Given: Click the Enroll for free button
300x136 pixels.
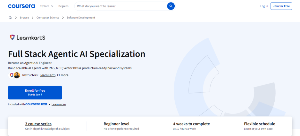Looking at the screenshot, I should [35, 93].
